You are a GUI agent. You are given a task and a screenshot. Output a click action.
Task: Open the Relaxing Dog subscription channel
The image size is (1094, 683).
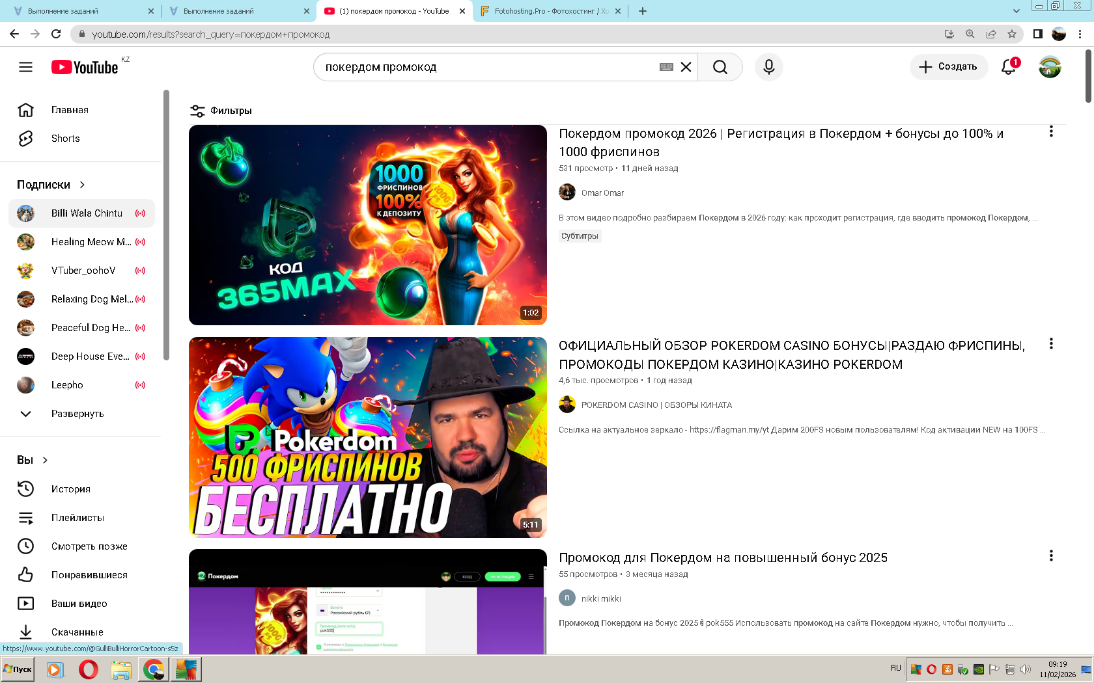point(82,299)
